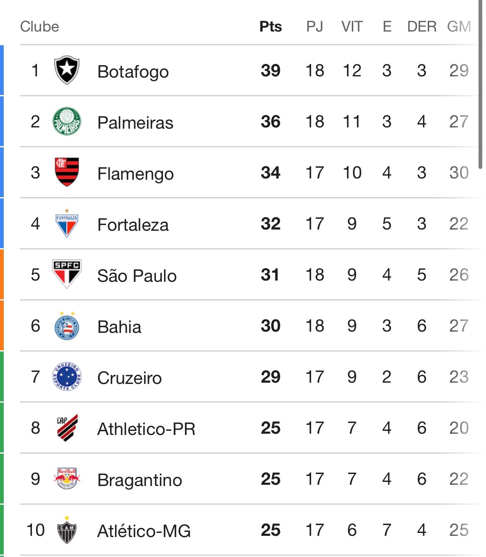
Task: Click the Clube column header
Action: (x=39, y=27)
